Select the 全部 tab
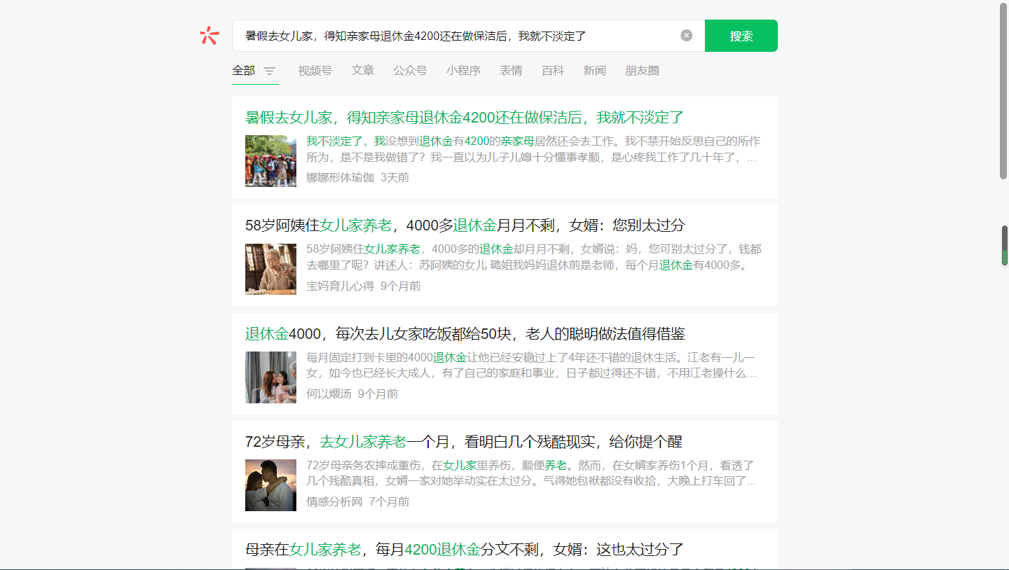The image size is (1009, 570). click(244, 71)
